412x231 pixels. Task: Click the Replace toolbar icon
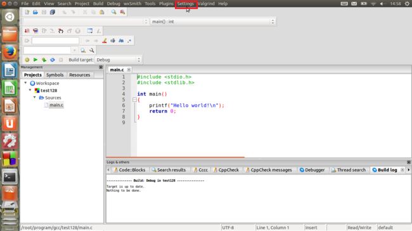pos(122,12)
